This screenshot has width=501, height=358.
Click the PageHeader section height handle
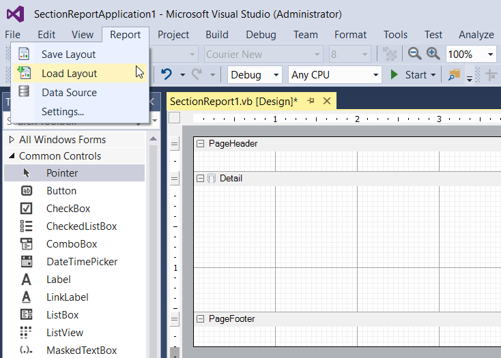click(x=175, y=143)
